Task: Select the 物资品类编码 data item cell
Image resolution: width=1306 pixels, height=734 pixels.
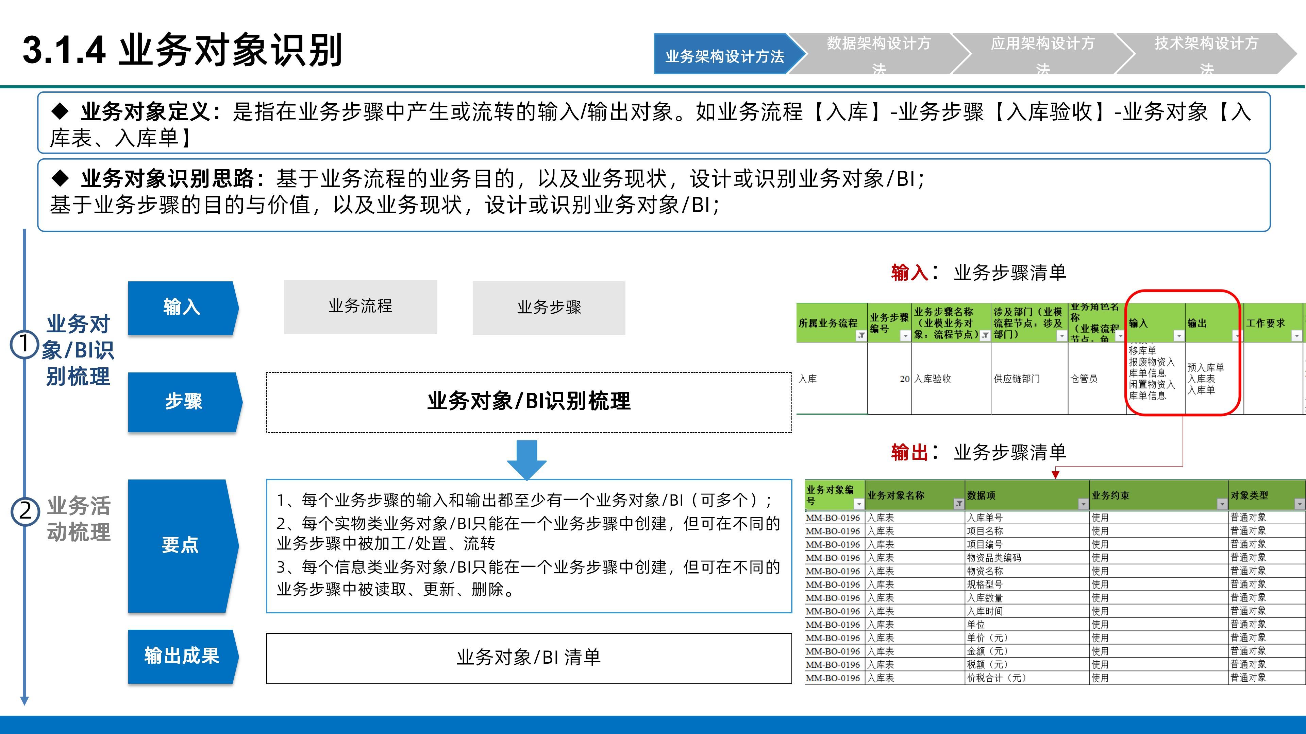Action: coord(1027,558)
